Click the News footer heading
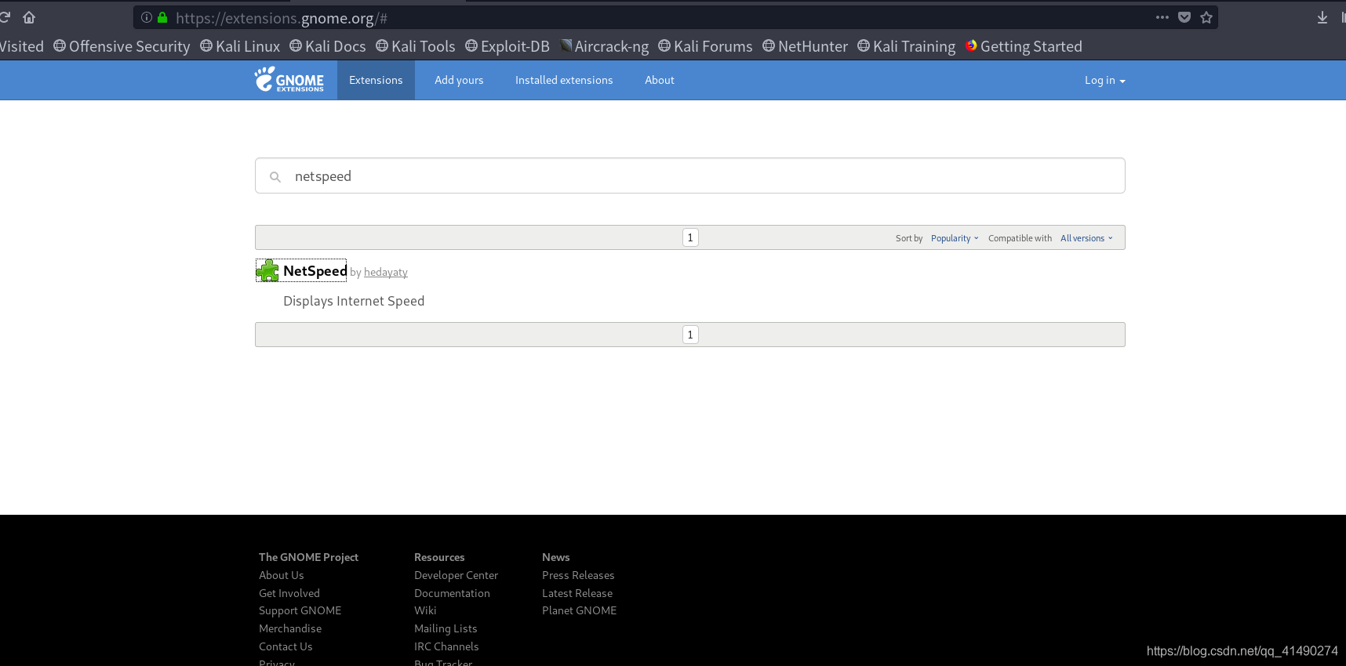This screenshot has width=1346, height=666. 555,557
